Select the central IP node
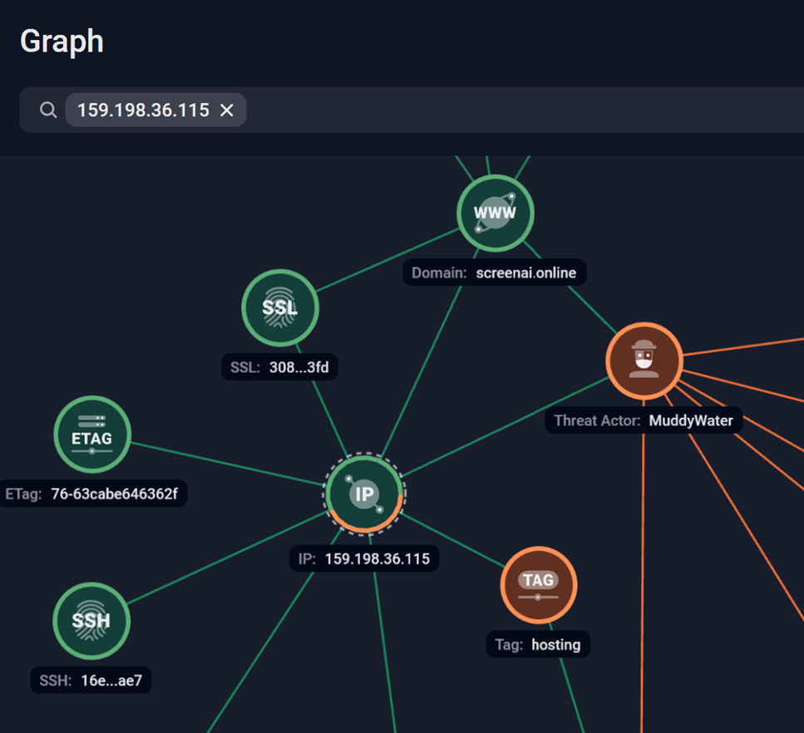 click(364, 494)
